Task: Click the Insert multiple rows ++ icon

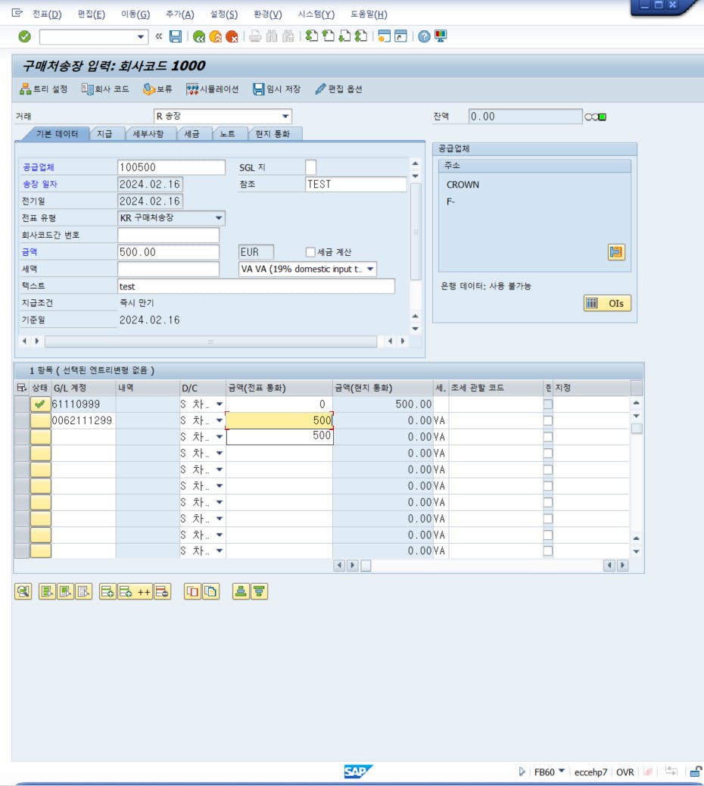Action: click(x=135, y=591)
